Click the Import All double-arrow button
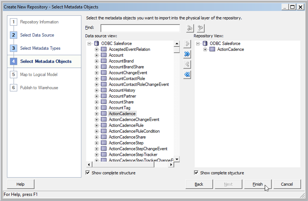This screenshot has width=308, height=201. (187, 54)
